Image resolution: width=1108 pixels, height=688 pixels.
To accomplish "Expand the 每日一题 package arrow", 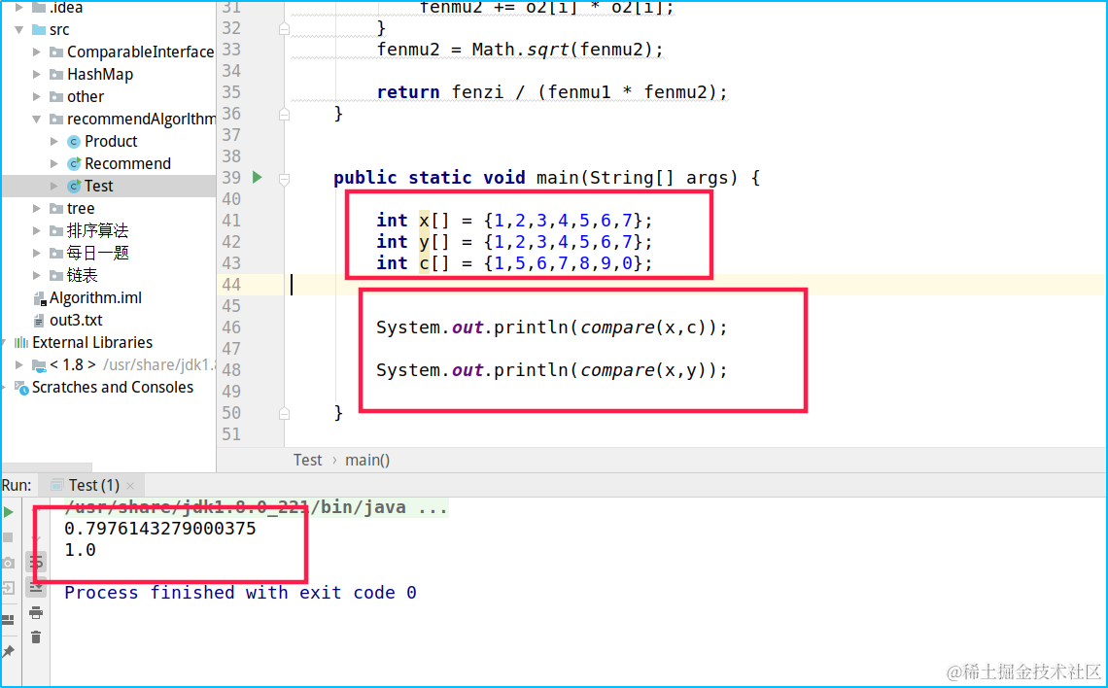I will 37,253.
